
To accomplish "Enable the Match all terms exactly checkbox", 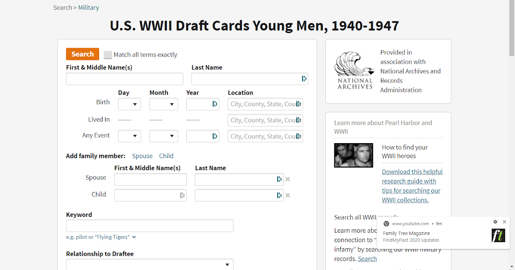I will [108, 54].
